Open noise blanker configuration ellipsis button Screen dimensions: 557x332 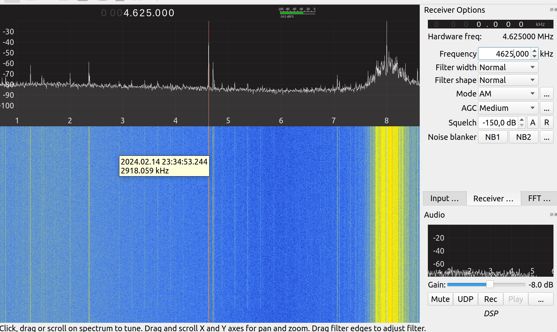[x=546, y=137]
